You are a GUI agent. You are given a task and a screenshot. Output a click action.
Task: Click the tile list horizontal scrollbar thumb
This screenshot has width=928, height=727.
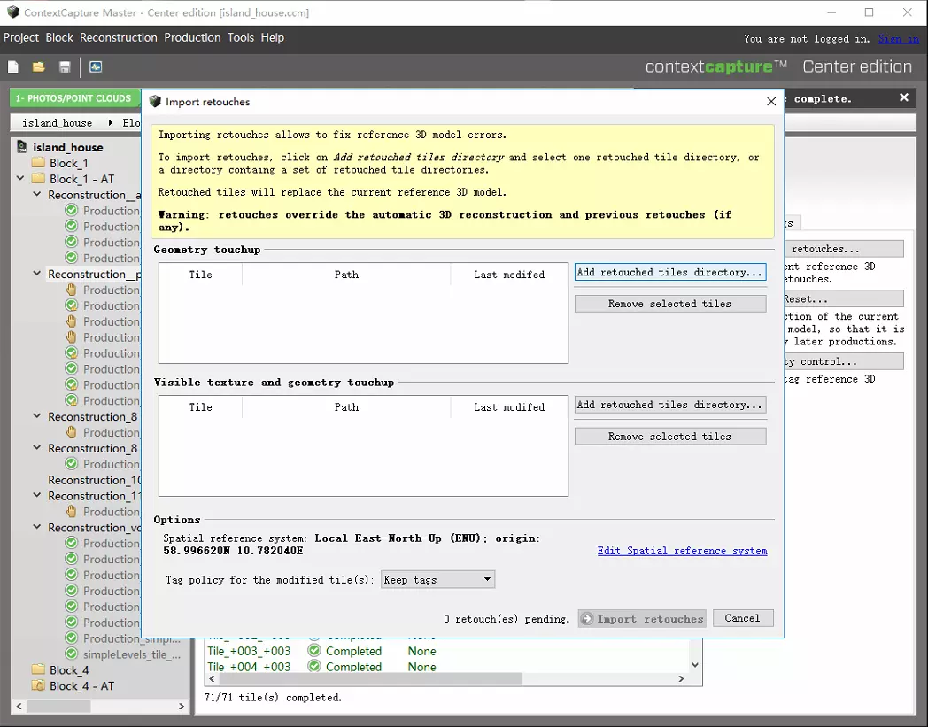point(370,678)
